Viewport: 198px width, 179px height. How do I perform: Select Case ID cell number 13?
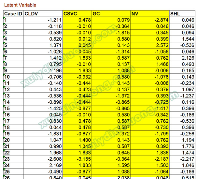pos(13,96)
